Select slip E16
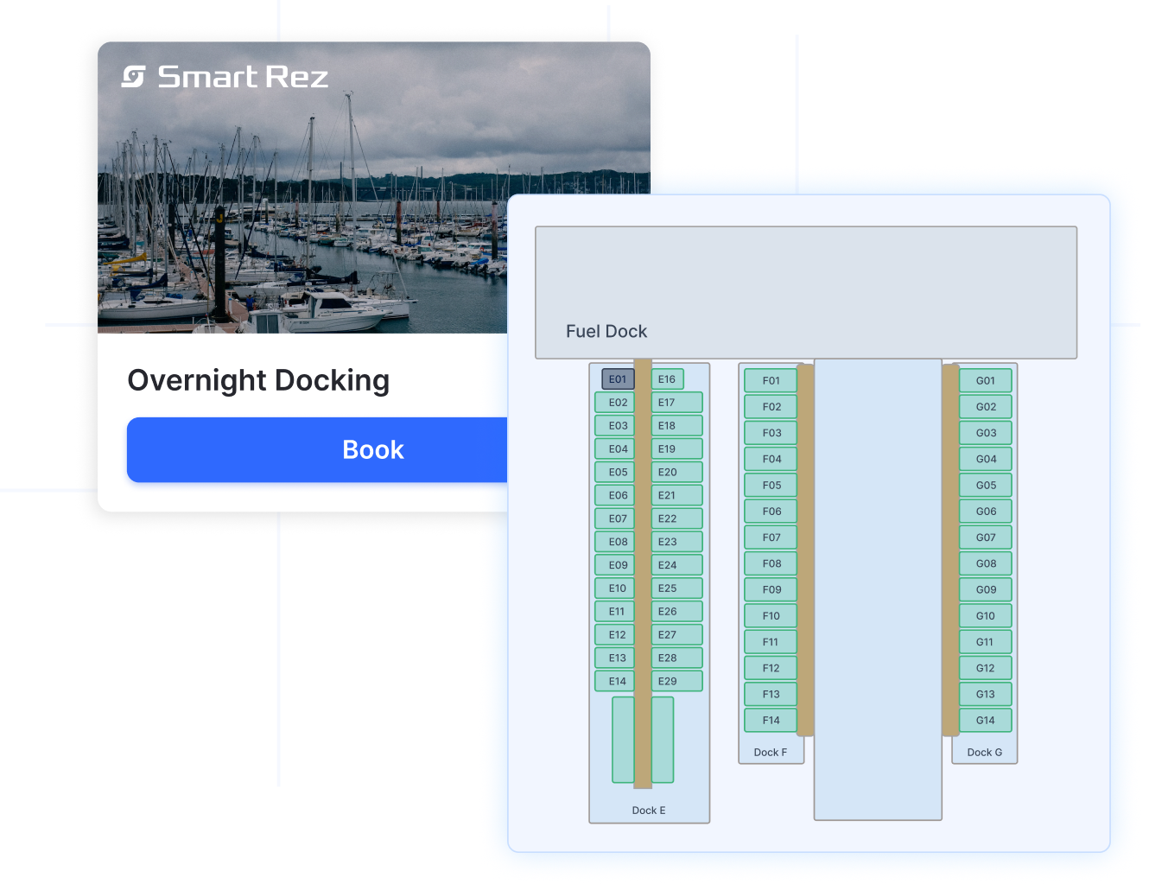Image resolution: width=1149 pixels, height=884 pixels. pos(667,379)
